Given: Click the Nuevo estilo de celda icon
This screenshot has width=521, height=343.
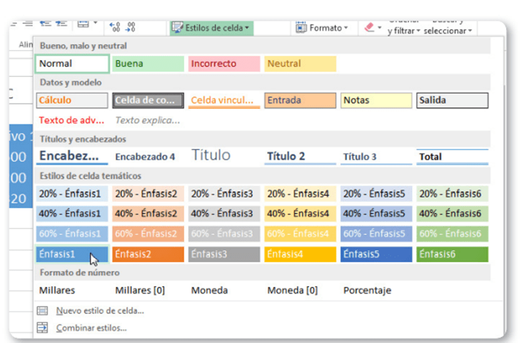Looking at the screenshot, I should (x=43, y=311).
